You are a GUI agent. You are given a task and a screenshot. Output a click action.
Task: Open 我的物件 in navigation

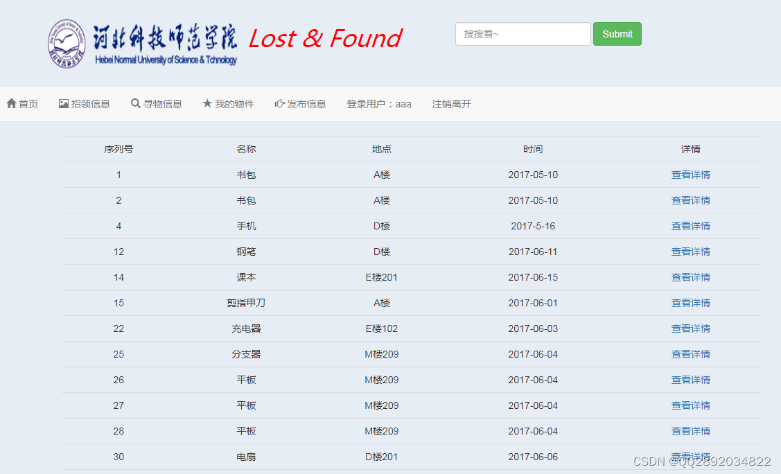[228, 103]
